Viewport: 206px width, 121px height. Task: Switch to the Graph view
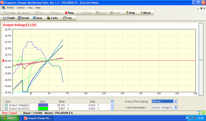(9, 18)
